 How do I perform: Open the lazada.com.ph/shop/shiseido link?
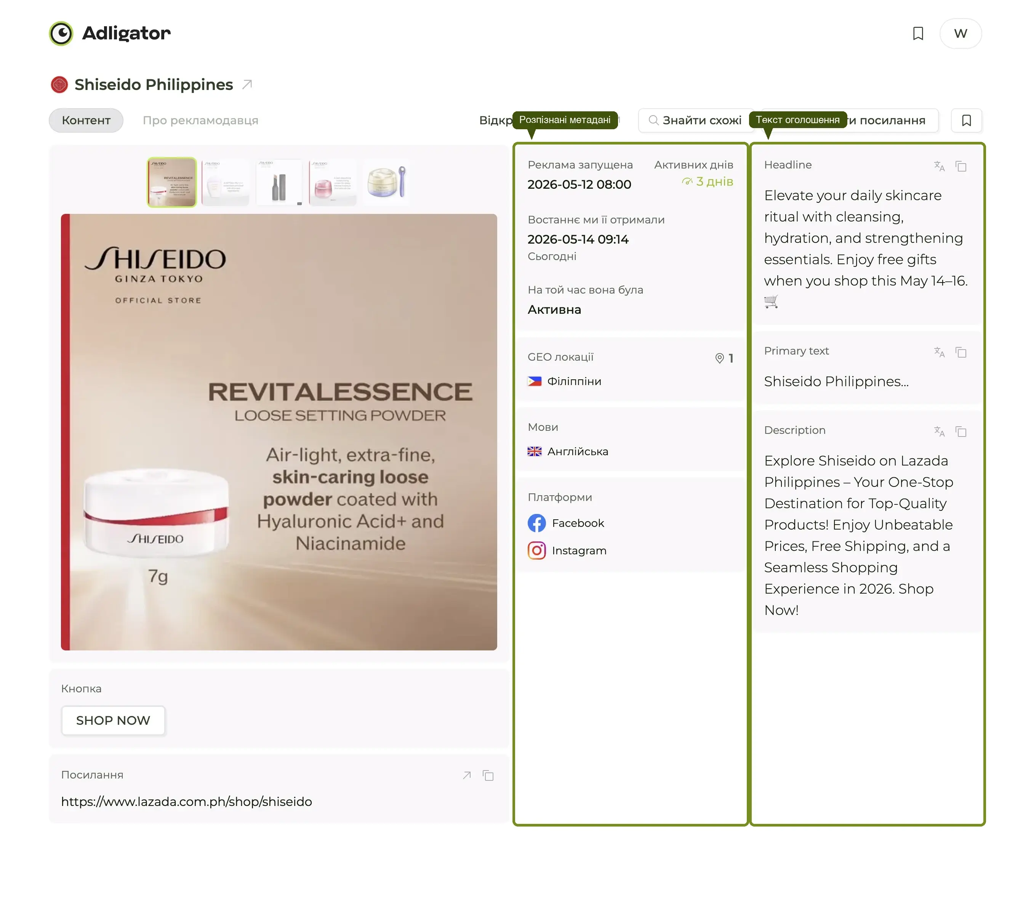[187, 801]
